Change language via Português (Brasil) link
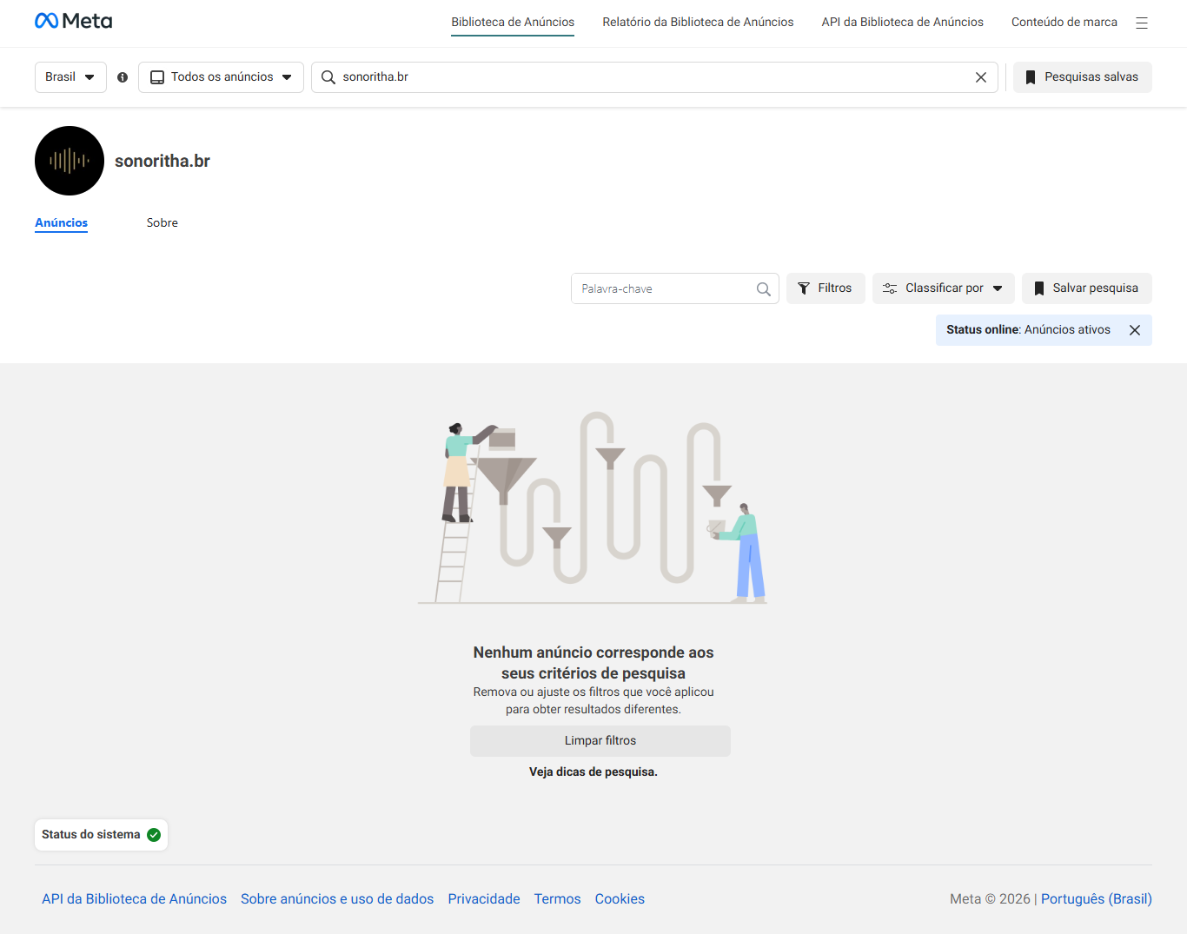1187x934 pixels. (x=1097, y=899)
